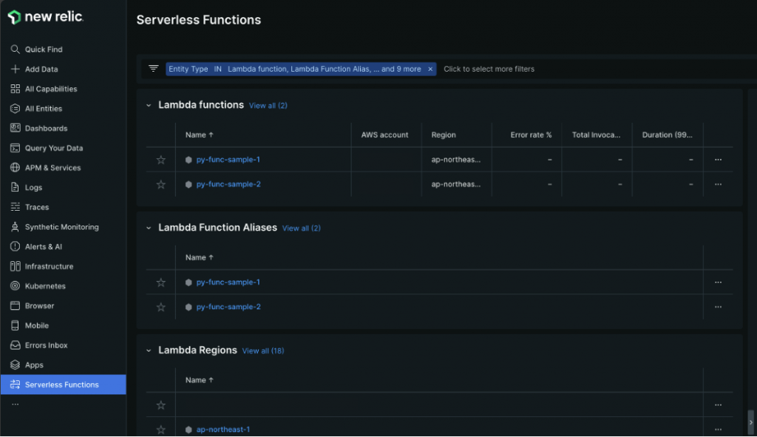
Task: Select the Dashboards sidebar icon
Action: [16, 128]
